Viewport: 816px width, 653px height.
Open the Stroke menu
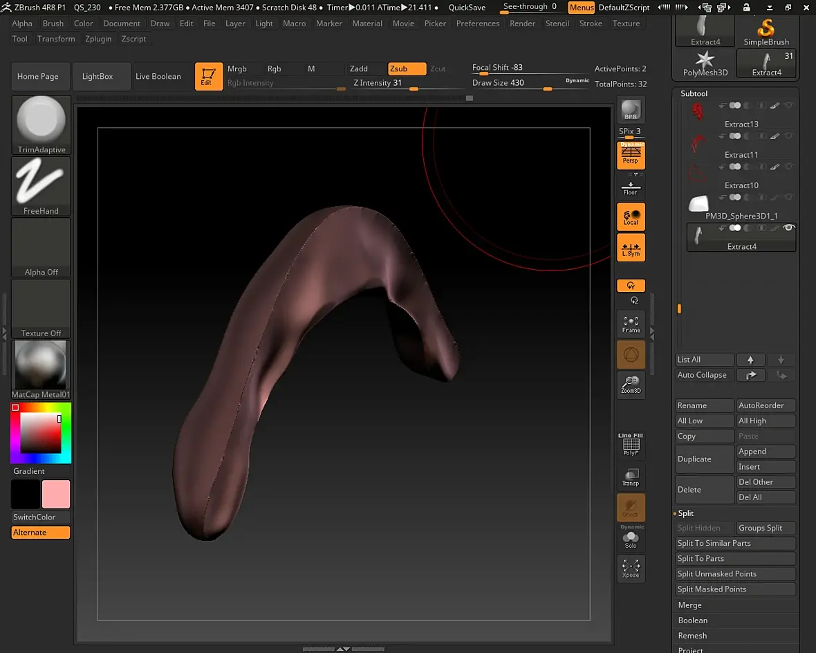[591, 24]
